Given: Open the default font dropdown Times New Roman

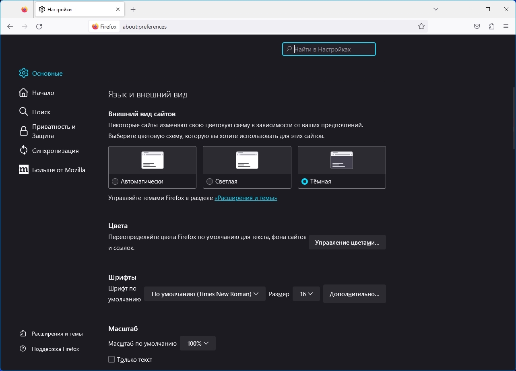Looking at the screenshot, I should click(x=204, y=294).
